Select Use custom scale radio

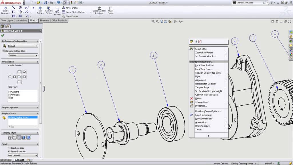point(9,151)
